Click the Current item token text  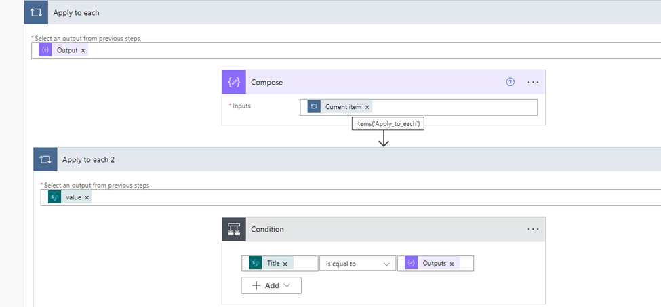pos(343,107)
